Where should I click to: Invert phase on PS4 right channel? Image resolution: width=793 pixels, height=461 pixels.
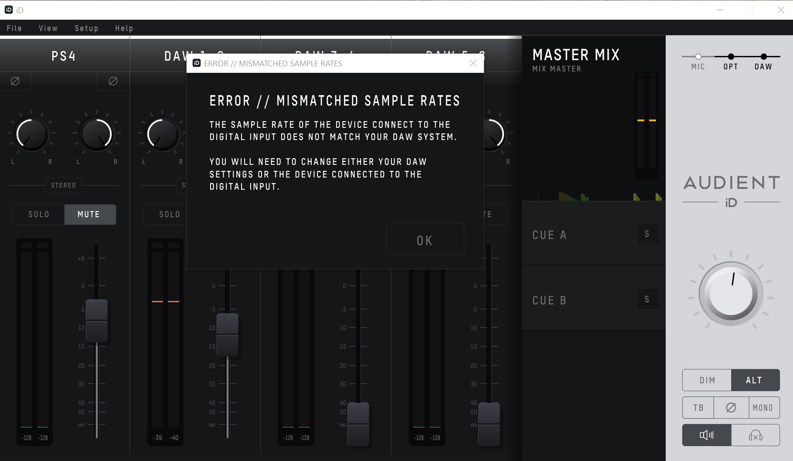(113, 81)
